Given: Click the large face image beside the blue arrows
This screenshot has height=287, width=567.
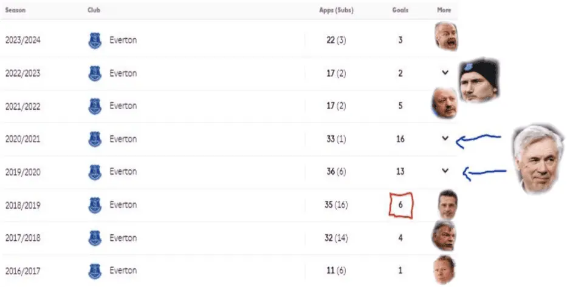Looking at the screenshot, I should click(537, 158).
